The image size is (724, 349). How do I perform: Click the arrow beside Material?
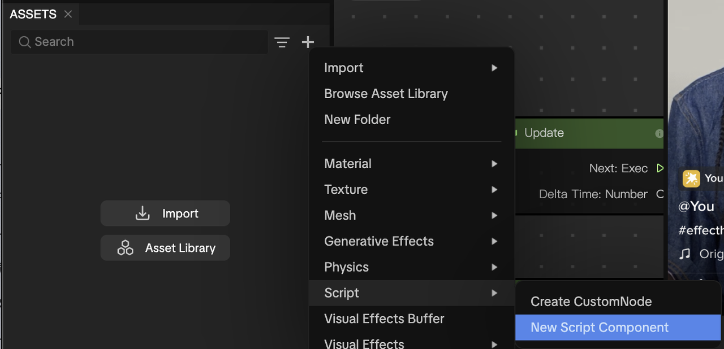coord(494,164)
